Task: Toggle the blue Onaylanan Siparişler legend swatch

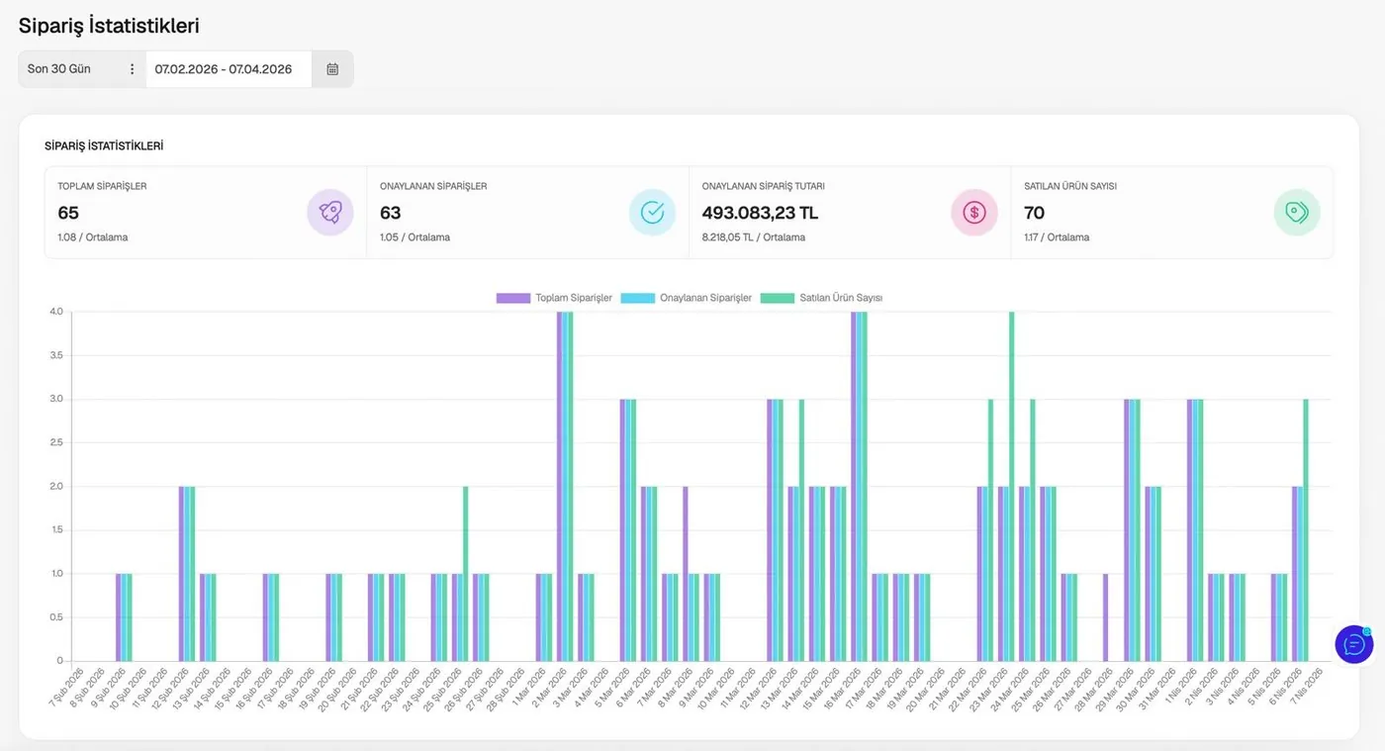Action: (638, 298)
